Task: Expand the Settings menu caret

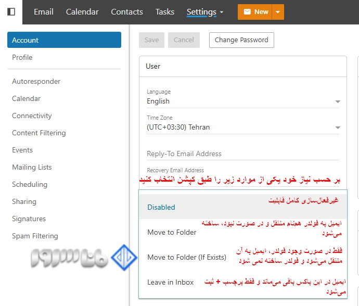Action: tap(222, 12)
